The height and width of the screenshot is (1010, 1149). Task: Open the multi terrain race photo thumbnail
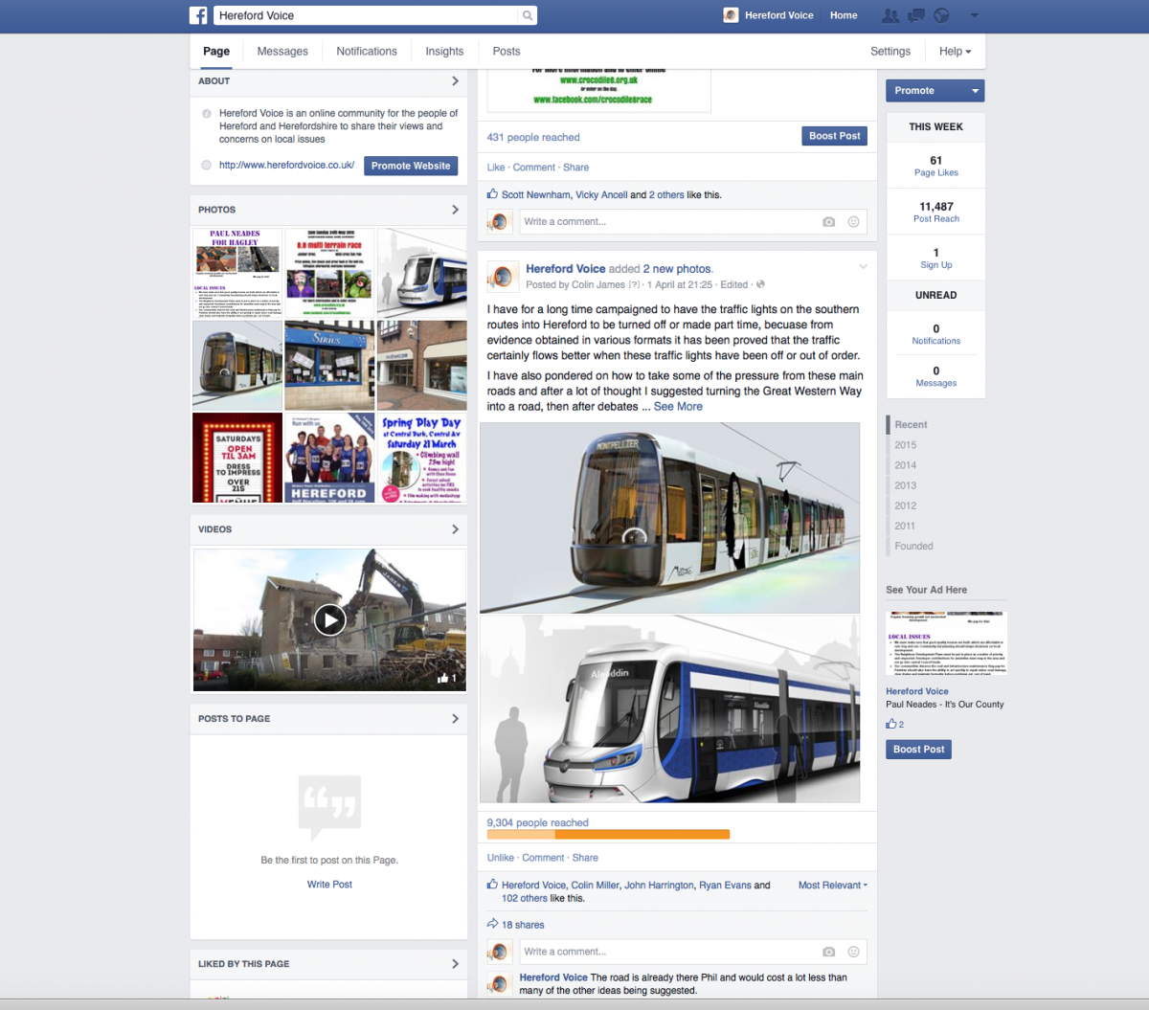pos(330,273)
